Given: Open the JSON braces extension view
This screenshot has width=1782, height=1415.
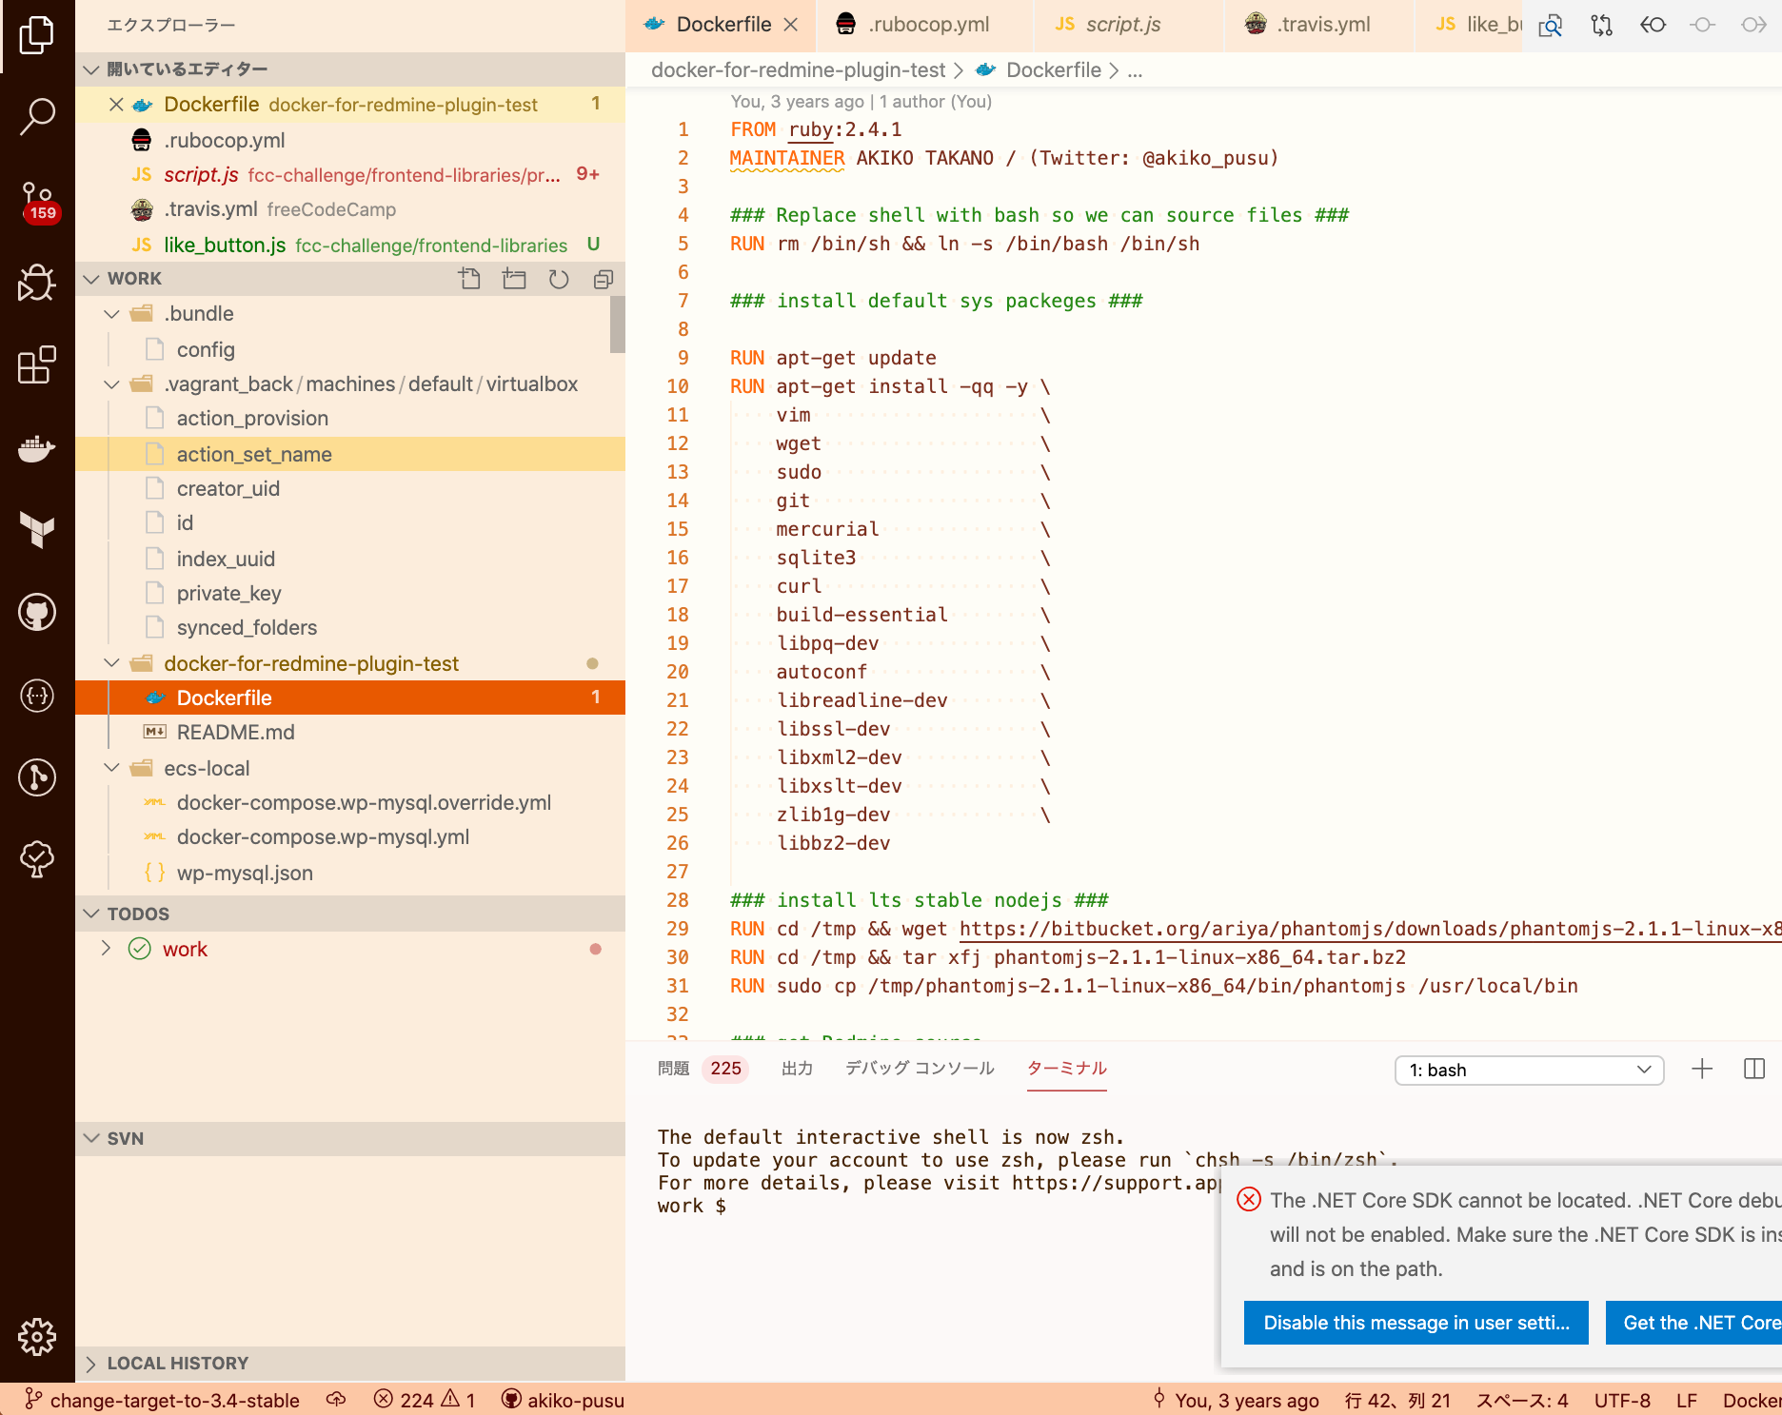Looking at the screenshot, I should pos(37,696).
